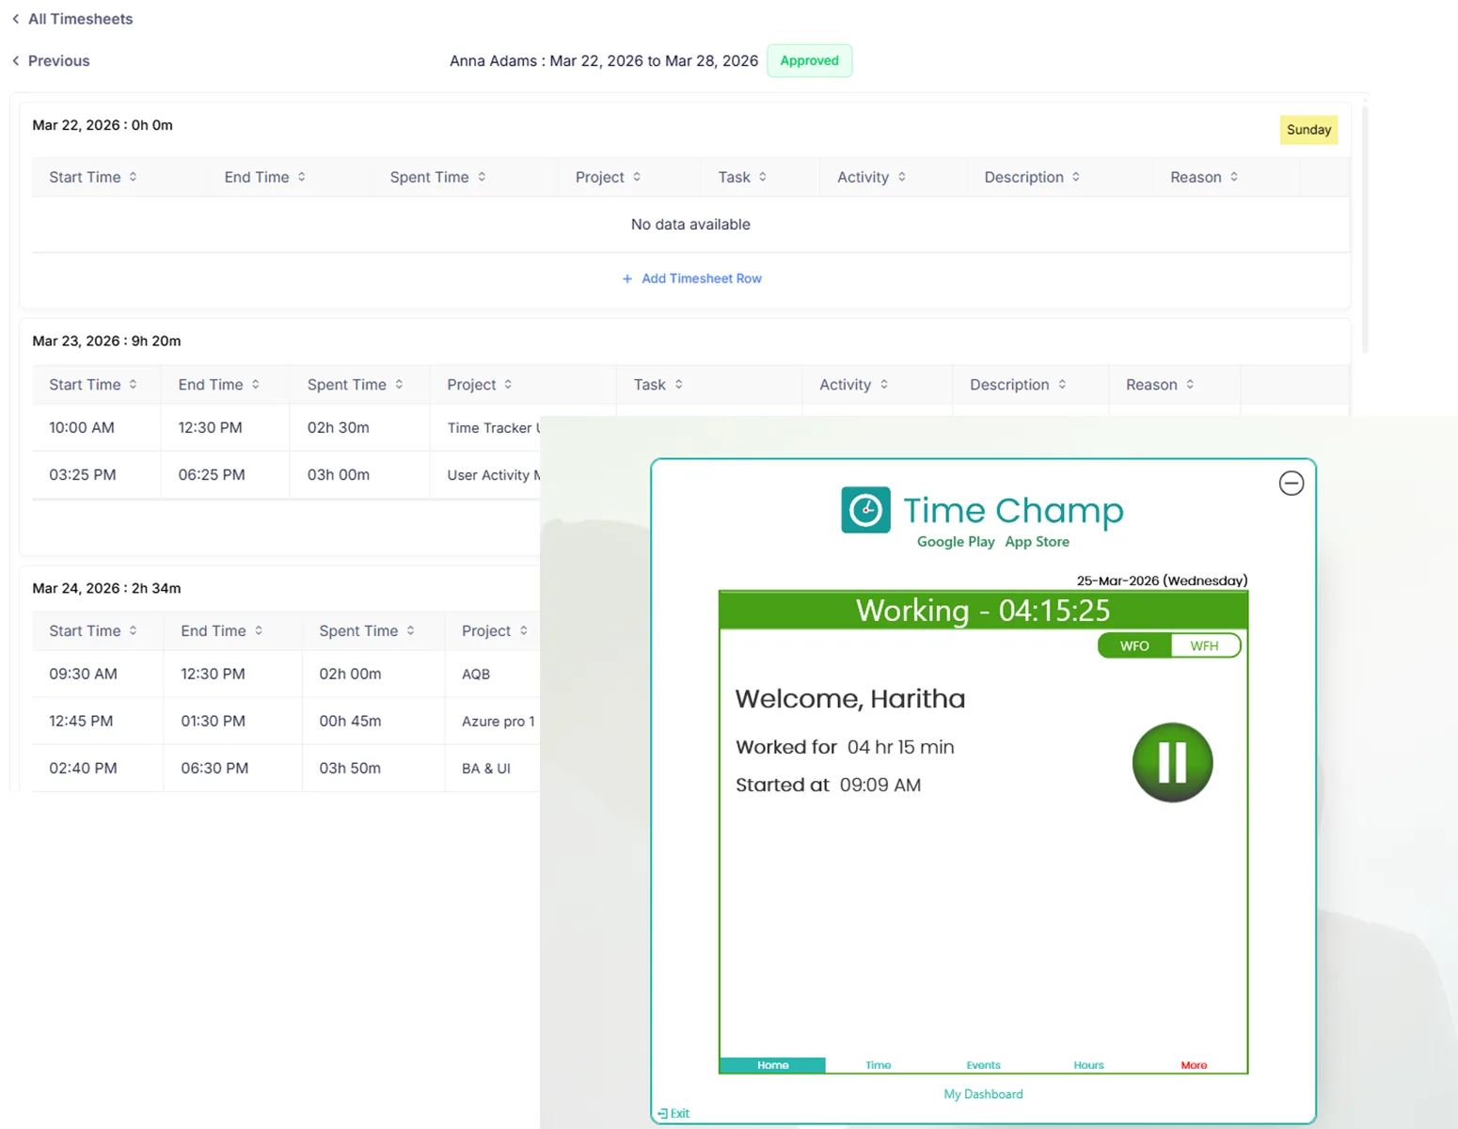Sort Mar 23 table by Activity
This screenshot has height=1129, width=1458.
pos(884,385)
